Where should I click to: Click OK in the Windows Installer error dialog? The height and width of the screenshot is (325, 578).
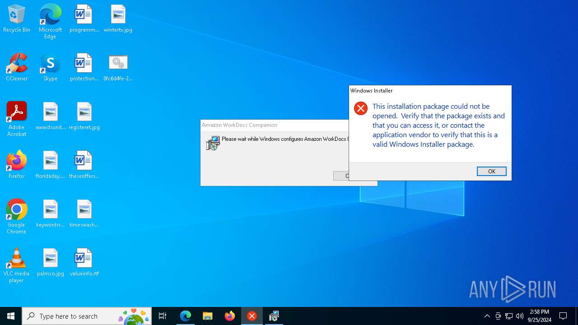[491, 171]
